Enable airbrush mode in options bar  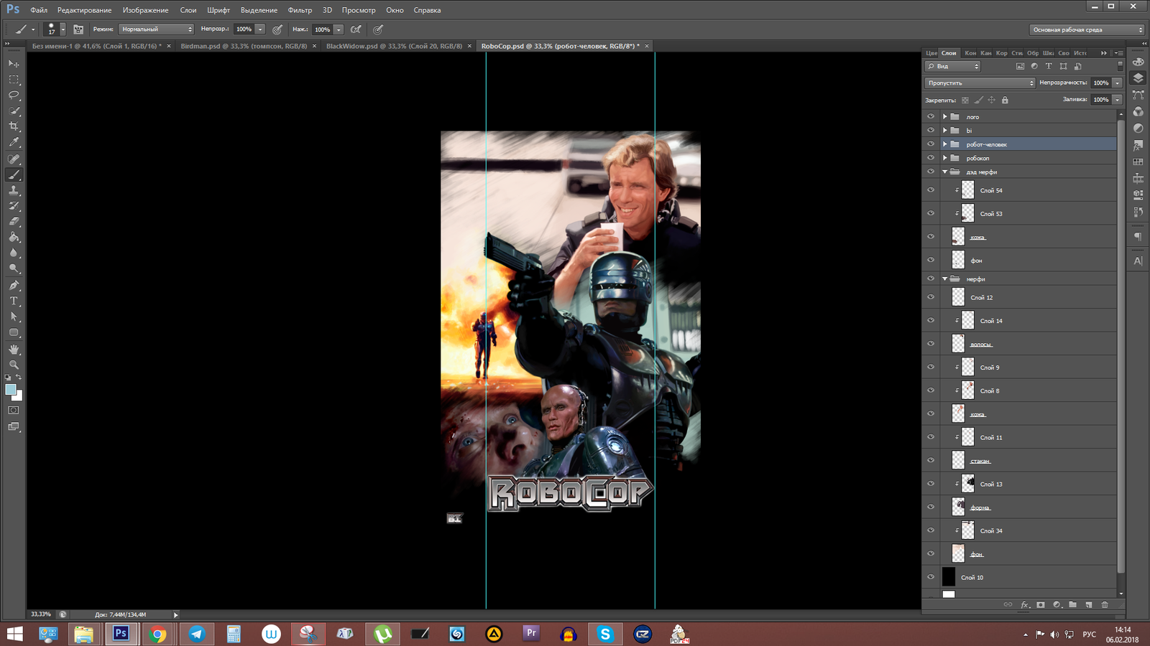pos(356,29)
